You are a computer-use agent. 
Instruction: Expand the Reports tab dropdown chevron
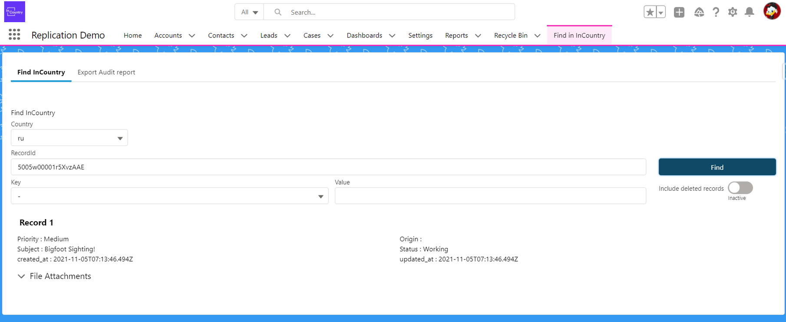click(478, 36)
